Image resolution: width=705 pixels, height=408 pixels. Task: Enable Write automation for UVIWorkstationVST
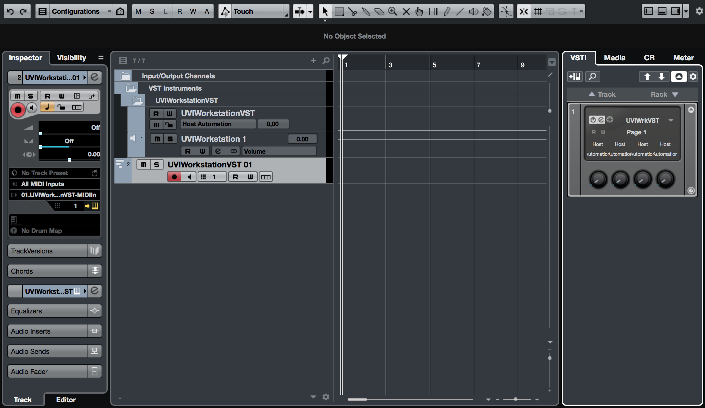[170, 114]
